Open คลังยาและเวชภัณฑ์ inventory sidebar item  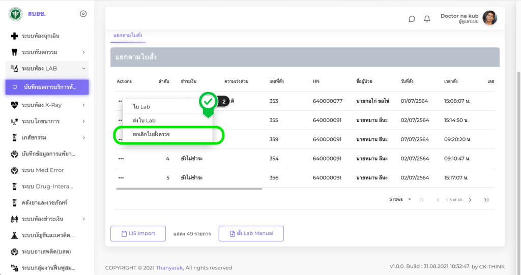[44, 203]
